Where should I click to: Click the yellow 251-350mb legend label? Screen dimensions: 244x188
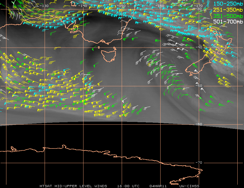click(x=228, y=9)
